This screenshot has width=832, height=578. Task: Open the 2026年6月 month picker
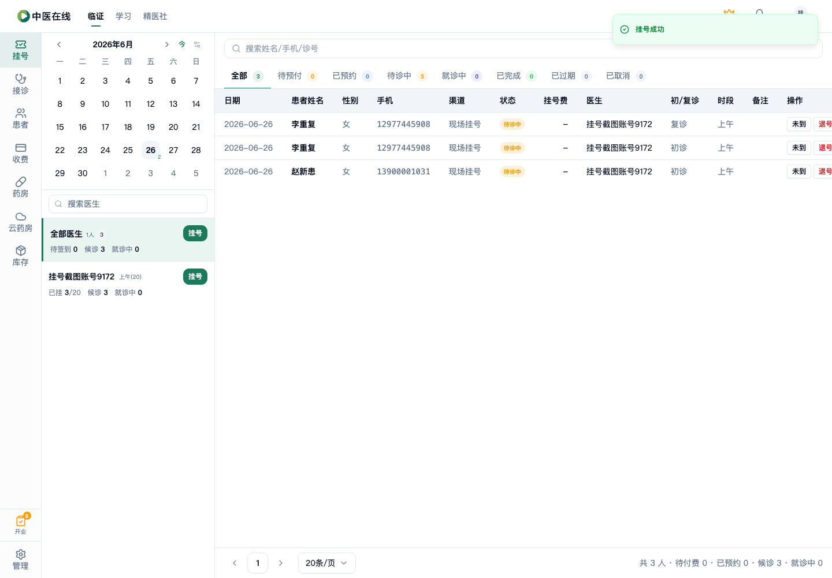coord(113,44)
